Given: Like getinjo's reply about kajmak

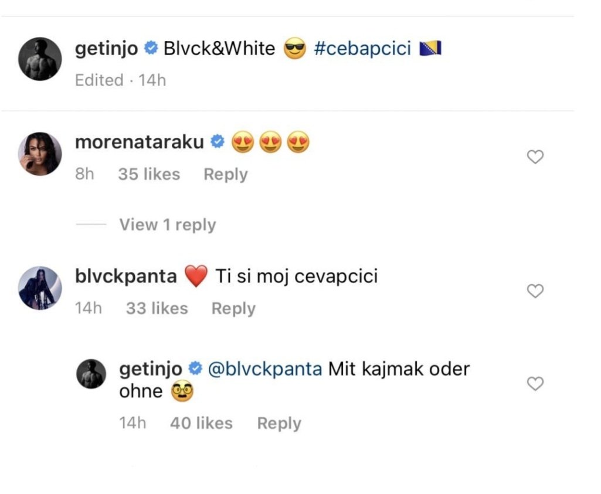Looking at the screenshot, I should pos(535,384).
